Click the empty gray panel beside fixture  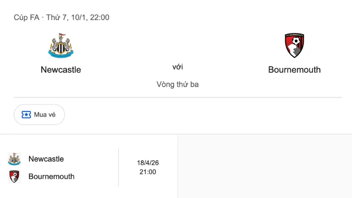coord(264,166)
